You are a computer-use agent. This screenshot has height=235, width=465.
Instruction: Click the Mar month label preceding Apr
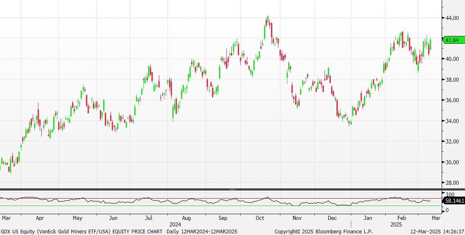tap(6, 218)
